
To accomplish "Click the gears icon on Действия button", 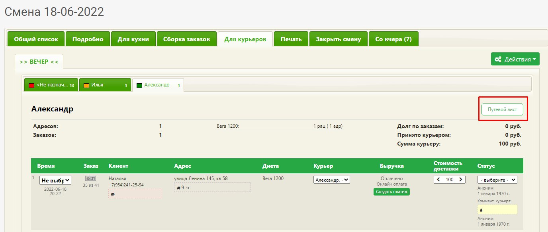I will coord(498,59).
